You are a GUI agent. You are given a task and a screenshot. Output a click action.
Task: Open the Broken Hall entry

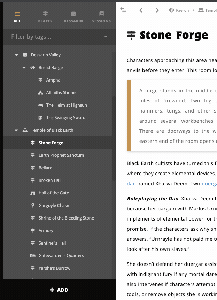[x=50, y=180]
